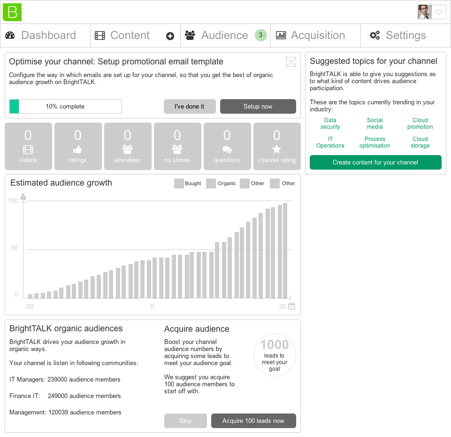
Task: Click the 10% complete progress bar
Action: (65, 106)
